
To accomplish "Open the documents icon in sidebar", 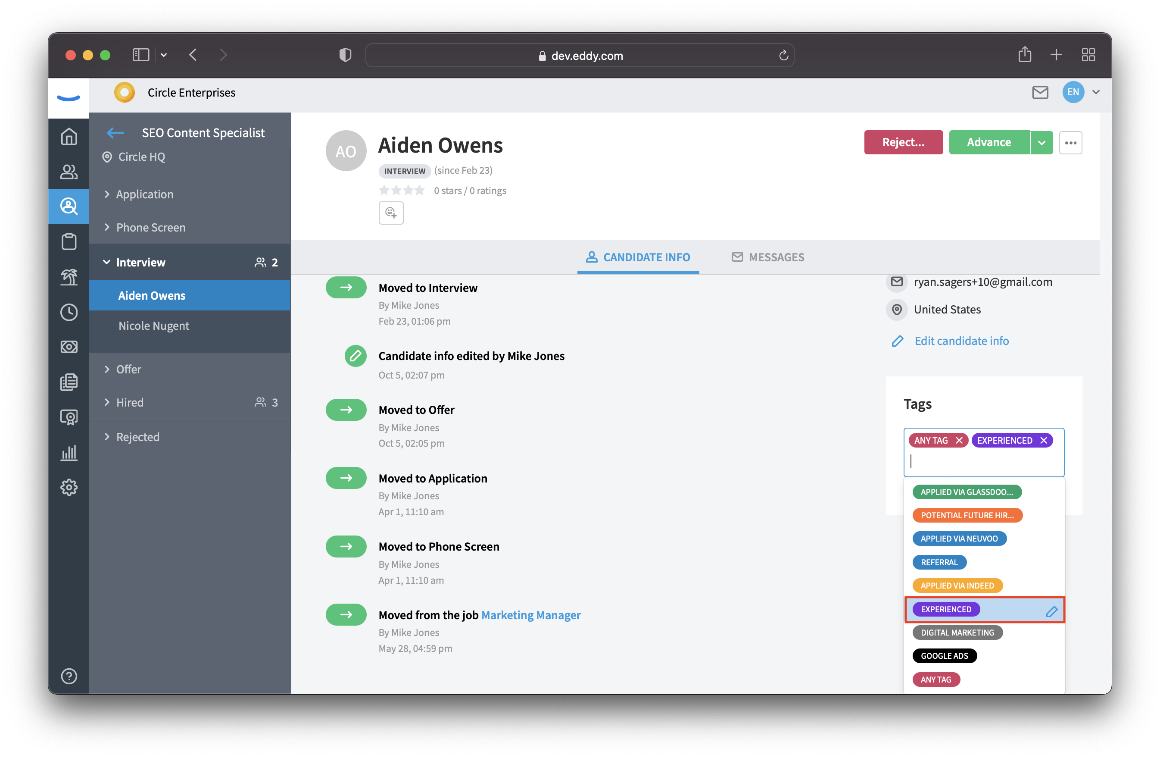I will [x=69, y=382].
